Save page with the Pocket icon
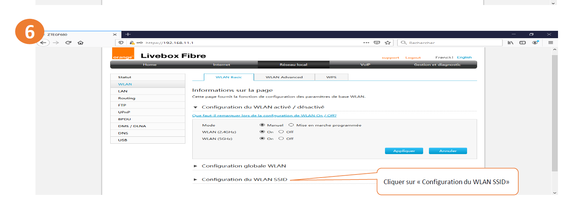585x203 pixels. tap(377, 43)
